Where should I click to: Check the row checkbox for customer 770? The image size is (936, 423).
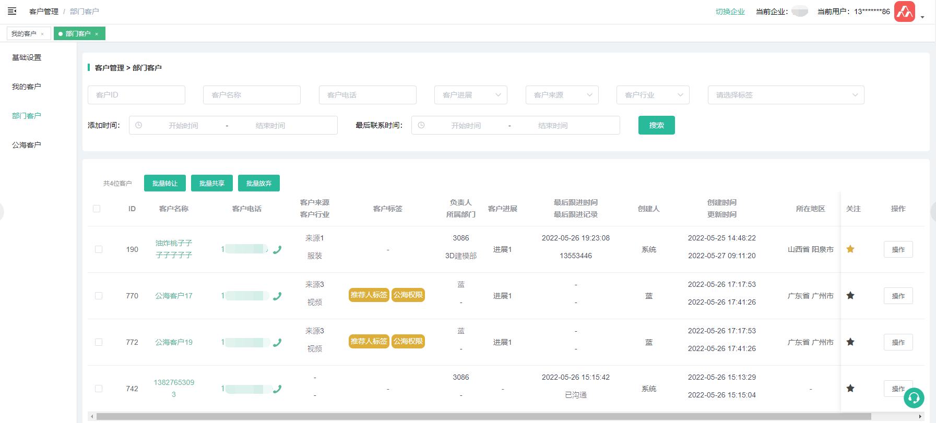(x=99, y=296)
